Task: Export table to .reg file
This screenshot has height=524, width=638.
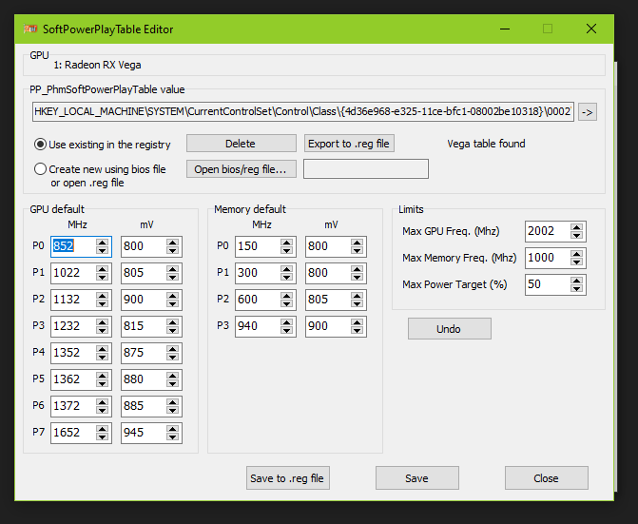Action: point(349,144)
